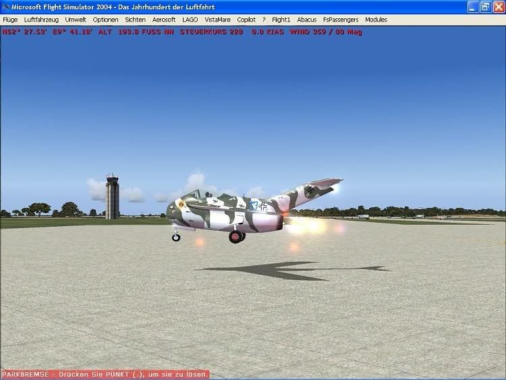This screenshot has height=380, width=506.
Task: Restore down the Flight Simulator window
Action: pos(486,7)
